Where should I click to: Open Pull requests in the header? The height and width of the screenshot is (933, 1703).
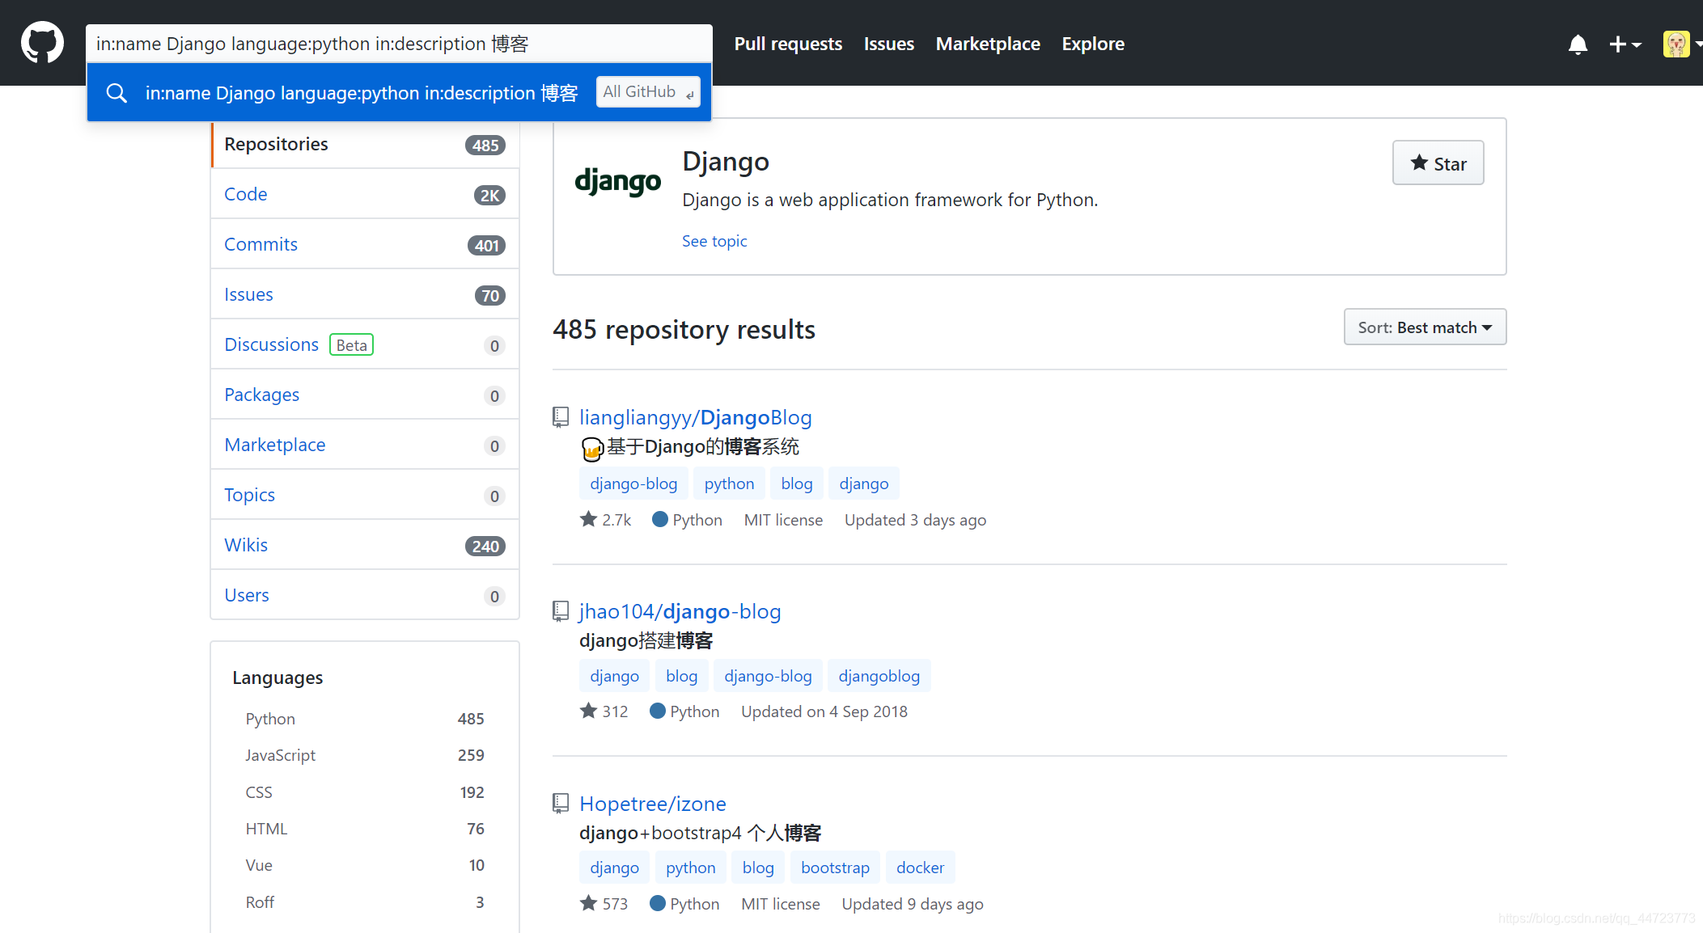(788, 44)
